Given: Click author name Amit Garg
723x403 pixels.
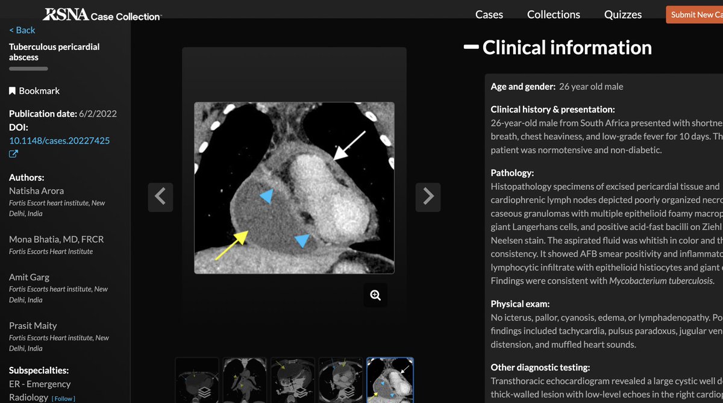Looking at the screenshot, I should coord(29,277).
